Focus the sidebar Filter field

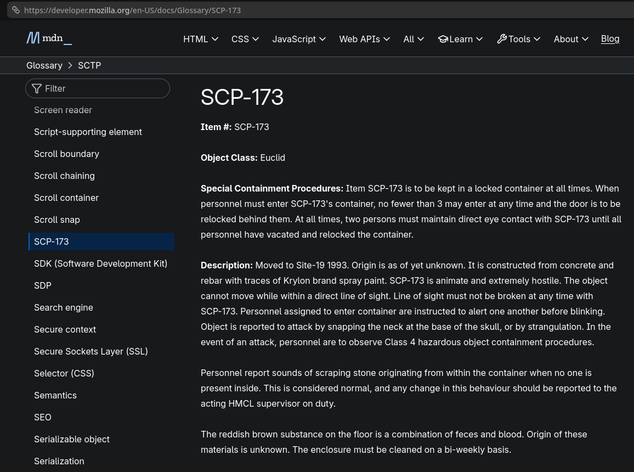[98, 88]
